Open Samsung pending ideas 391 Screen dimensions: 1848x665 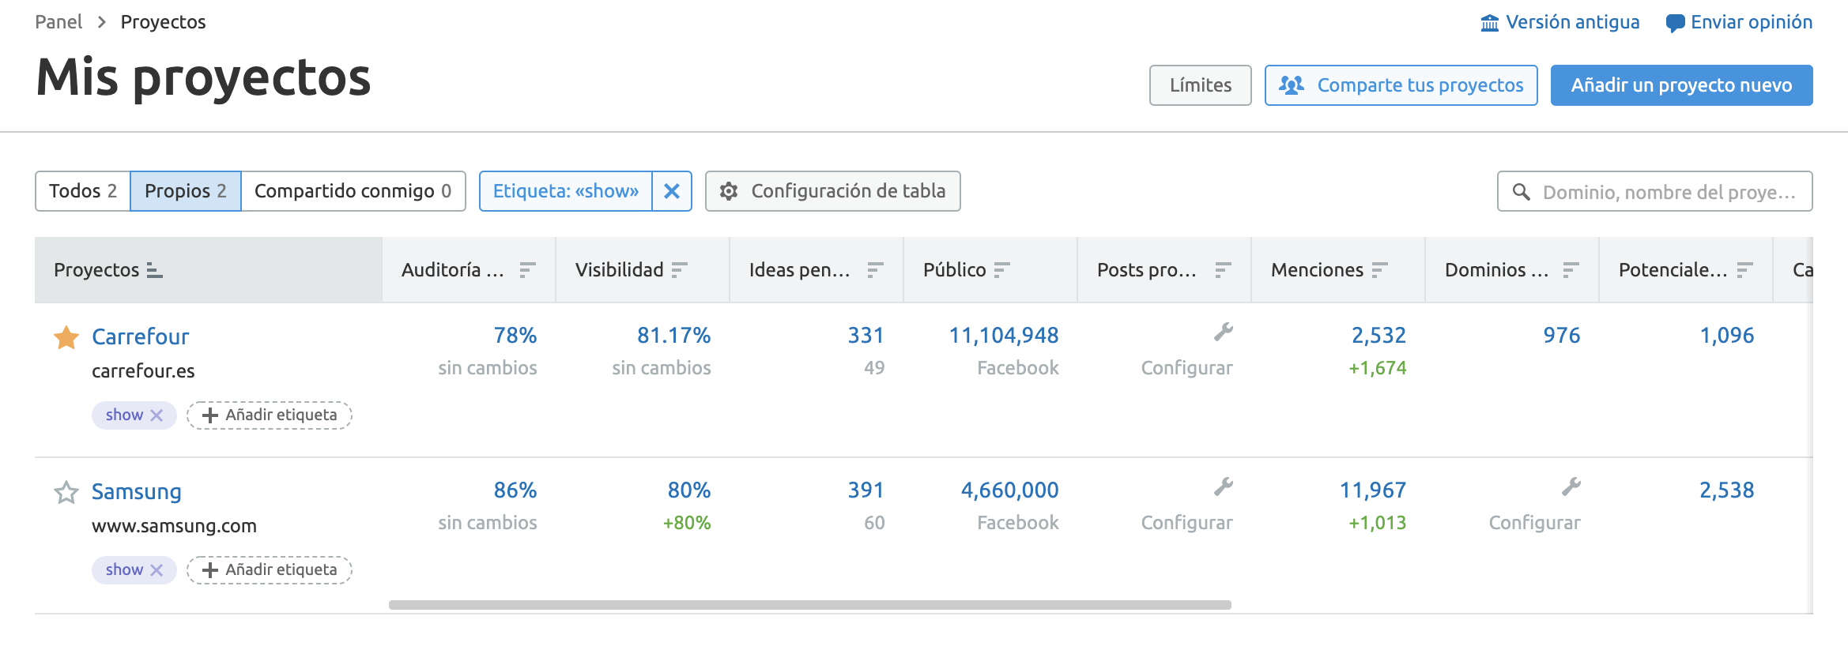(866, 490)
